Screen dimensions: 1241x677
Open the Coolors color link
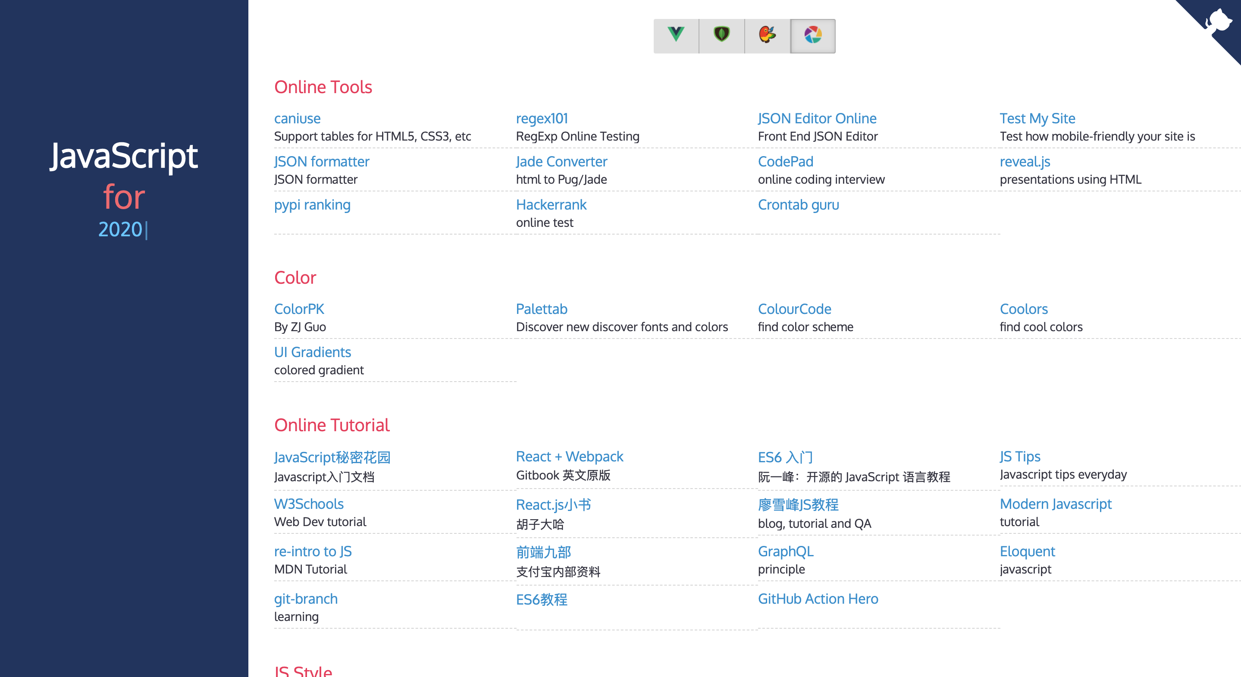pyautogui.click(x=1024, y=309)
